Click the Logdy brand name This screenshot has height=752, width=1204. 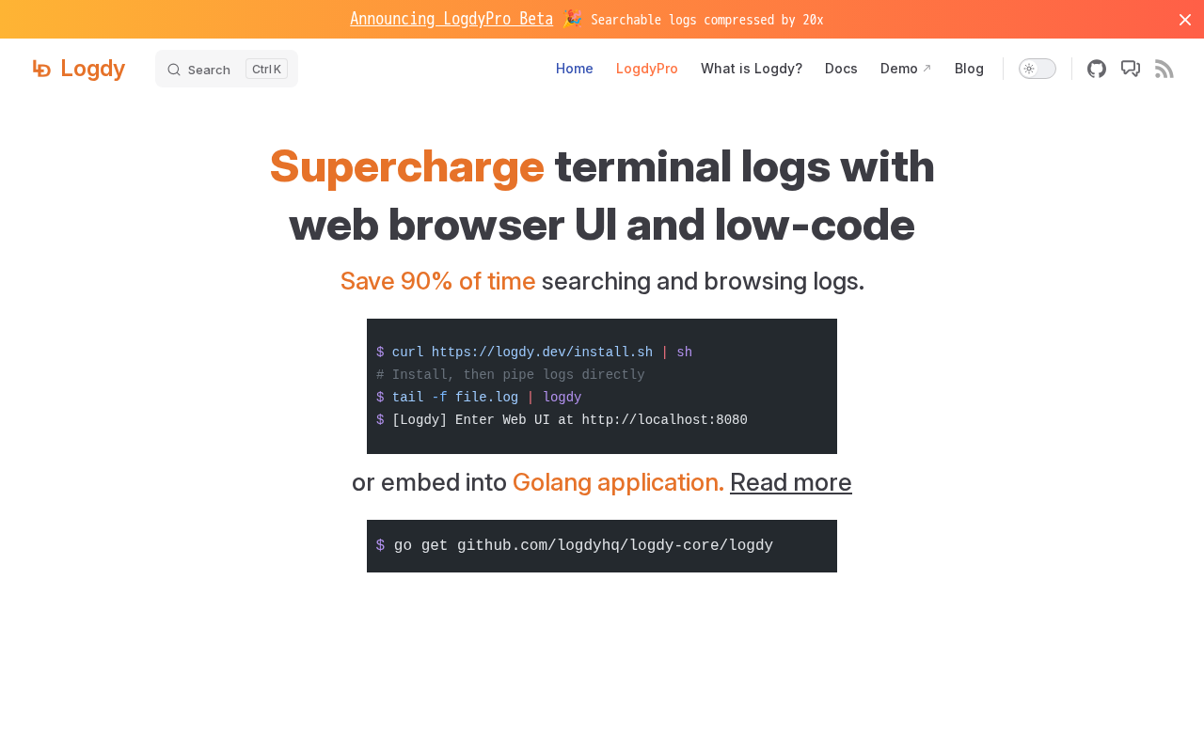pyautogui.click(x=92, y=69)
